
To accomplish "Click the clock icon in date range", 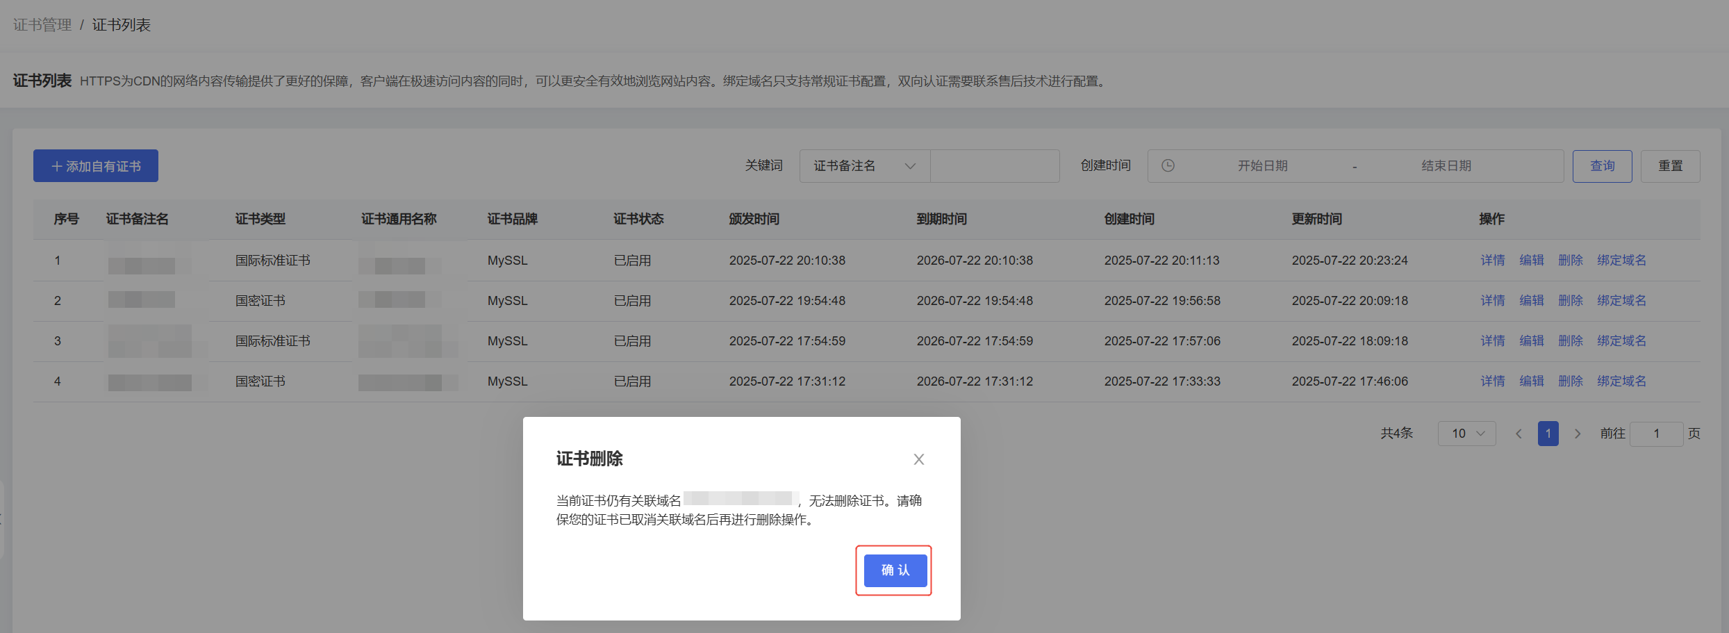I will 1168,165.
